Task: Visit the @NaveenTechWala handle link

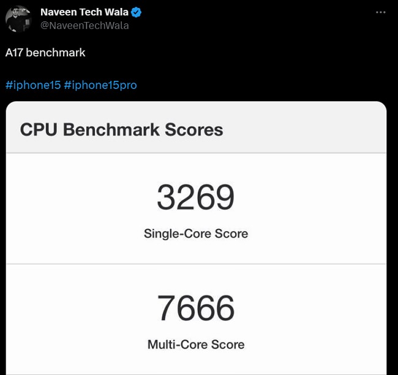Action: [x=84, y=26]
